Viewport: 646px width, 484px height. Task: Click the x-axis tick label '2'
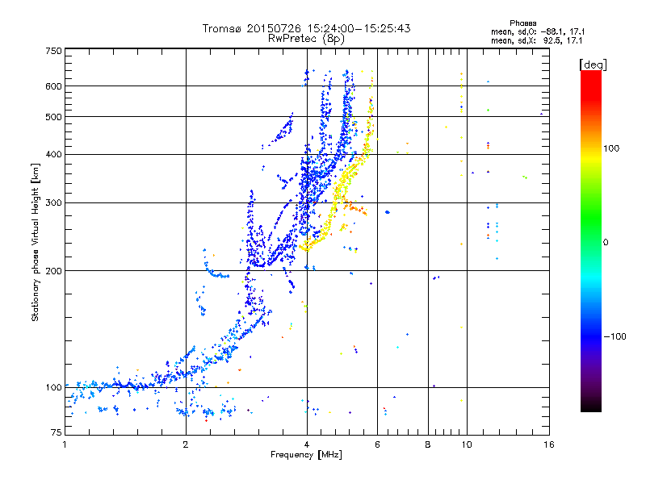(x=186, y=444)
